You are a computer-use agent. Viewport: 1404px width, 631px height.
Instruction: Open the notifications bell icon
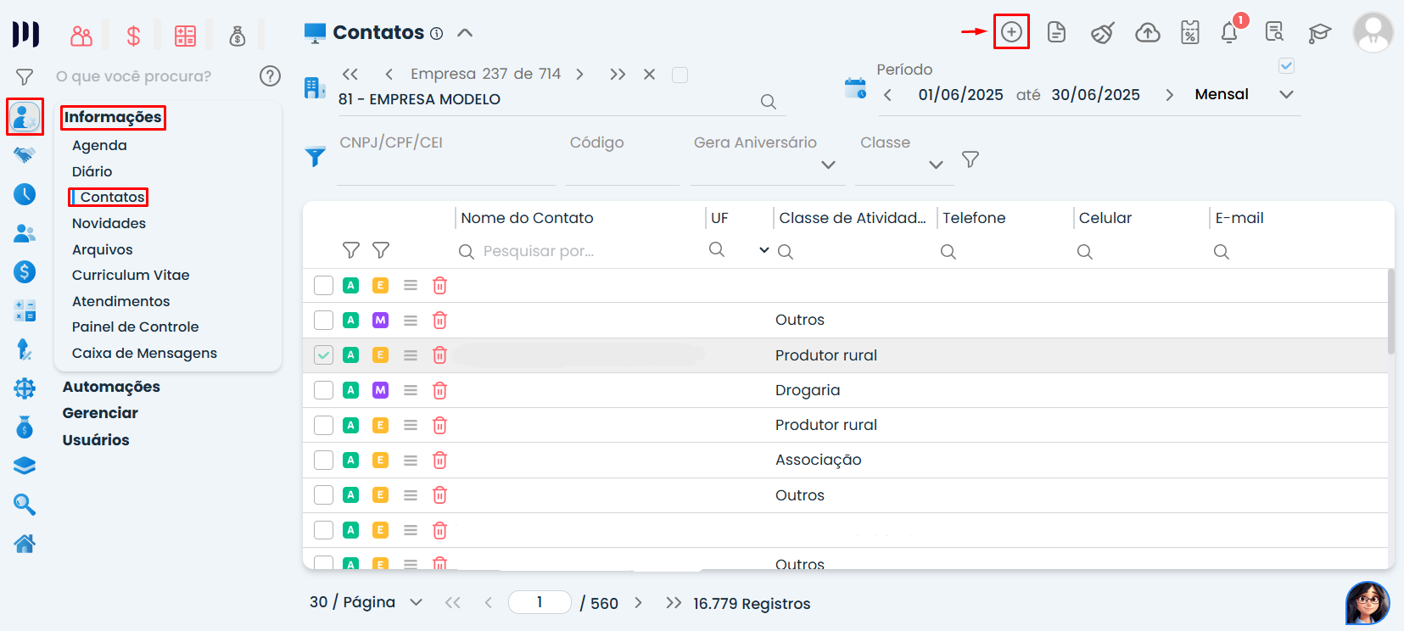point(1229,33)
